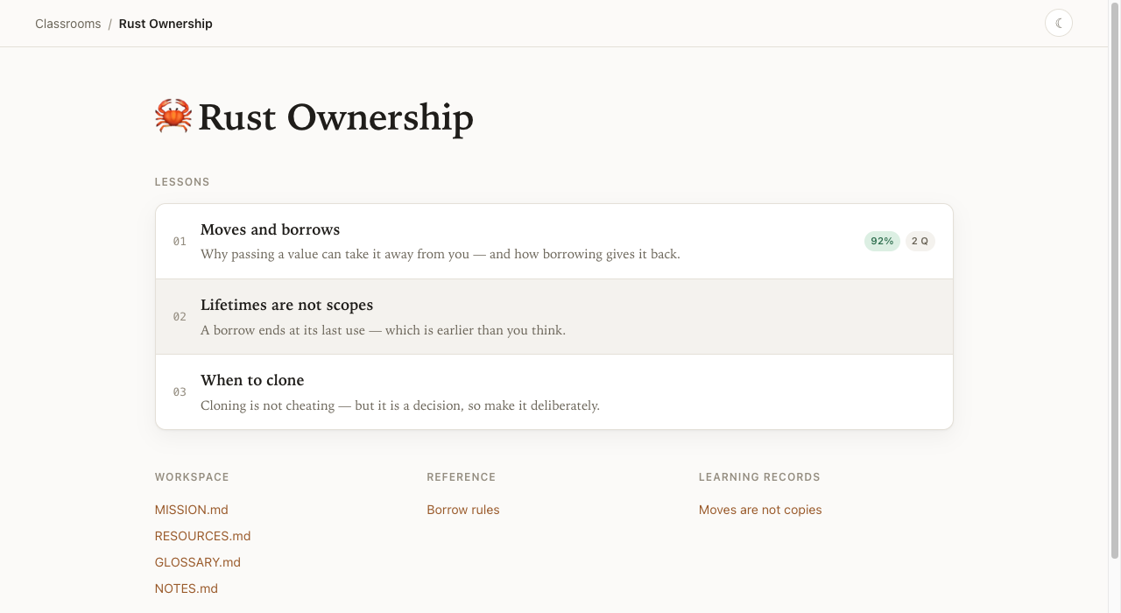1121x613 pixels.
Task: Click the 92% score badge
Action: 882,241
